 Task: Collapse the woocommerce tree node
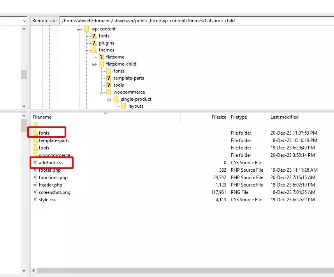pyautogui.click(x=102, y=92)
